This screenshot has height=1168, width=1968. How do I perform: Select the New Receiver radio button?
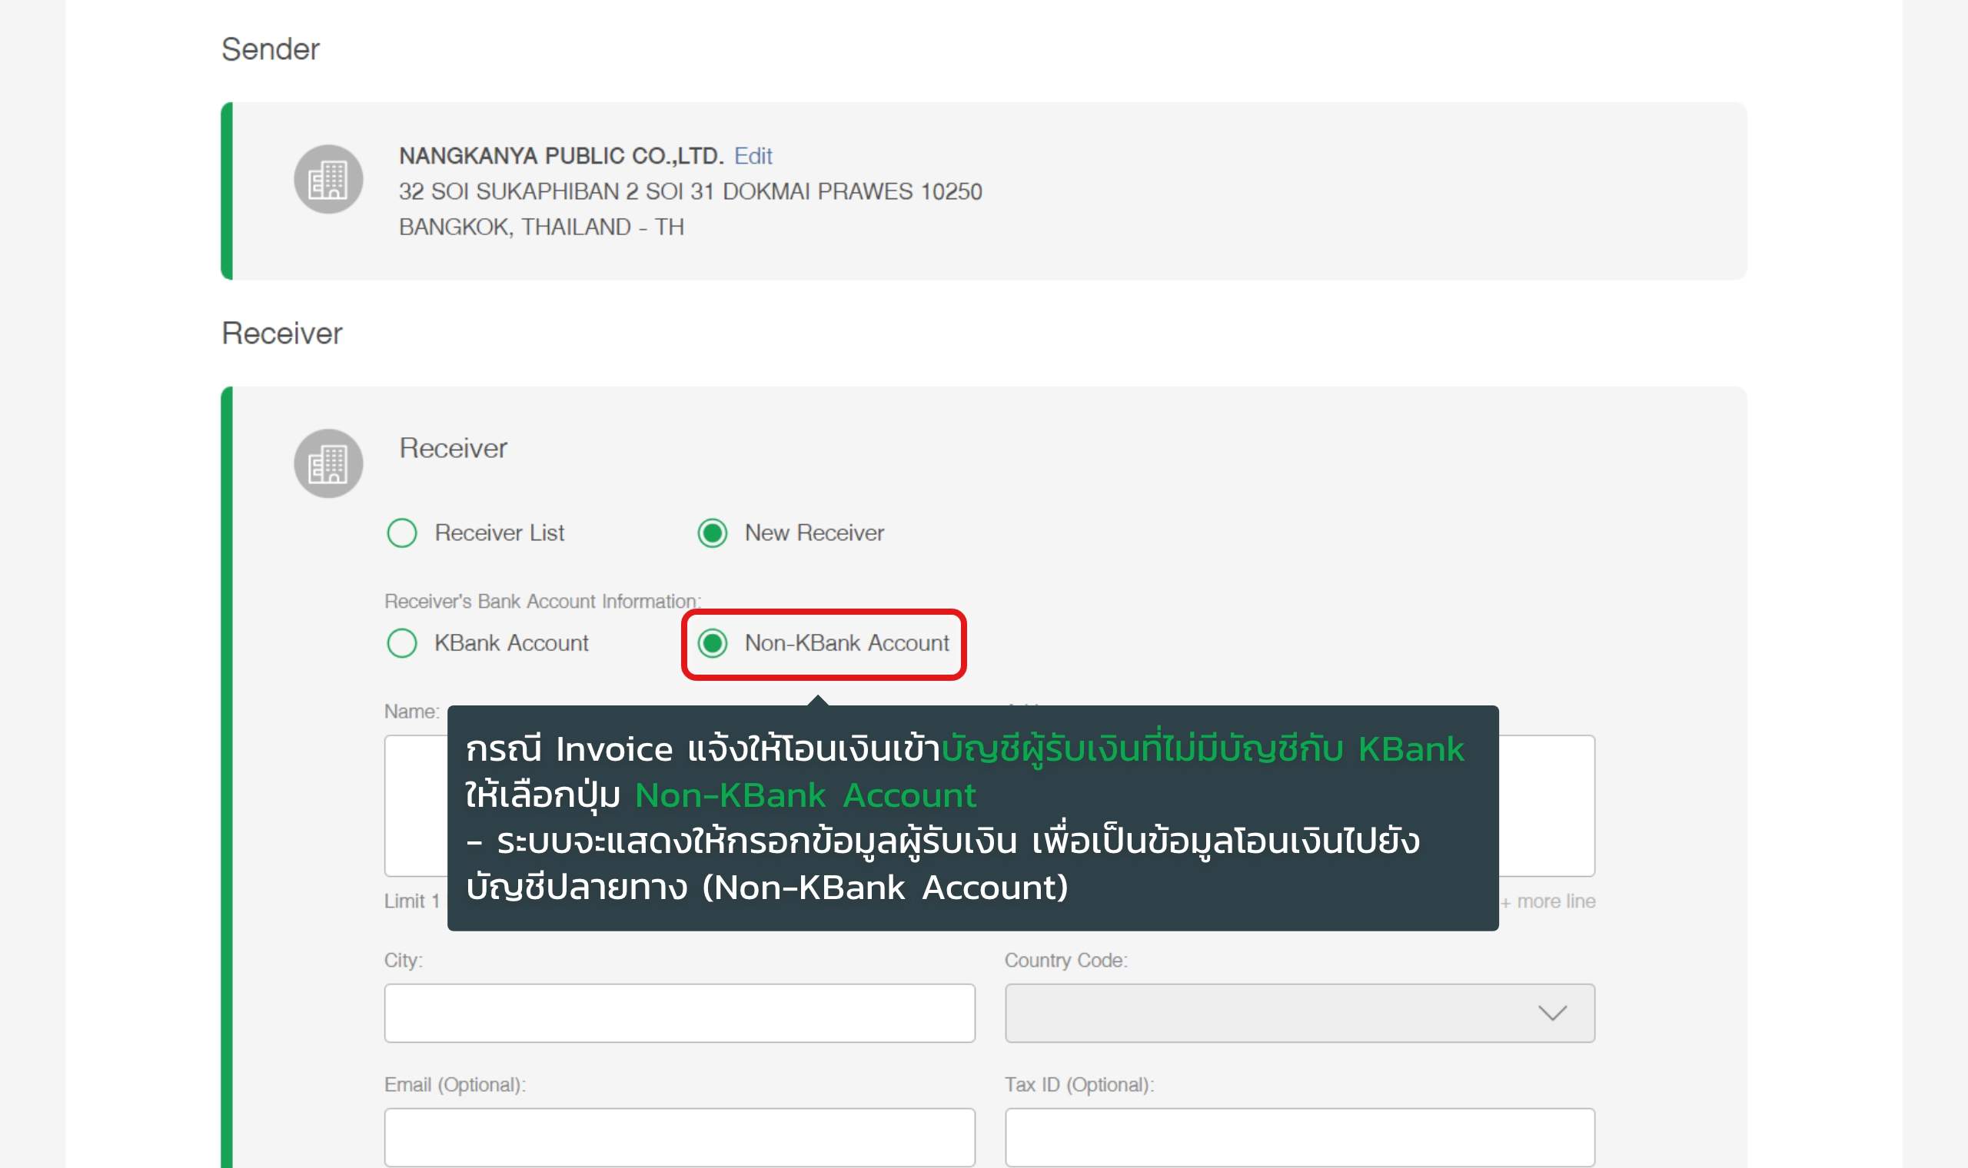point(712,533)
